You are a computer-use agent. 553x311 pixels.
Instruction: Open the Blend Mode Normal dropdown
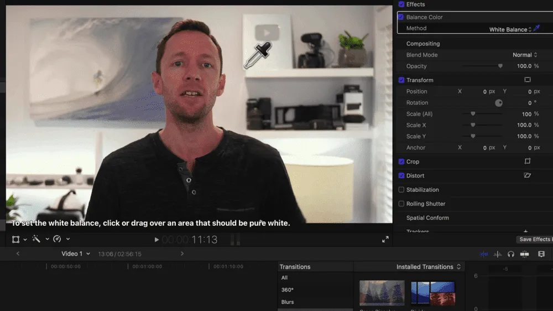point(525,55)
